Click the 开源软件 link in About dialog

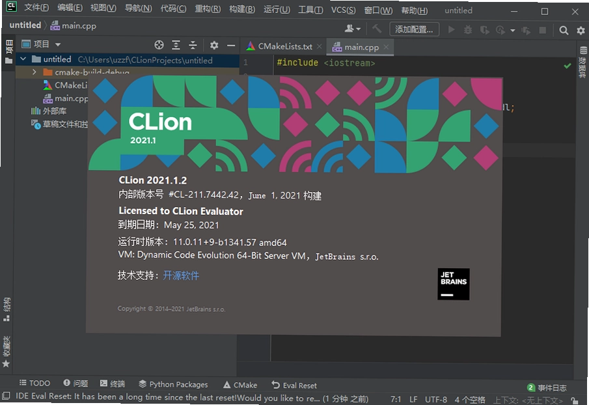click(181, 275)
